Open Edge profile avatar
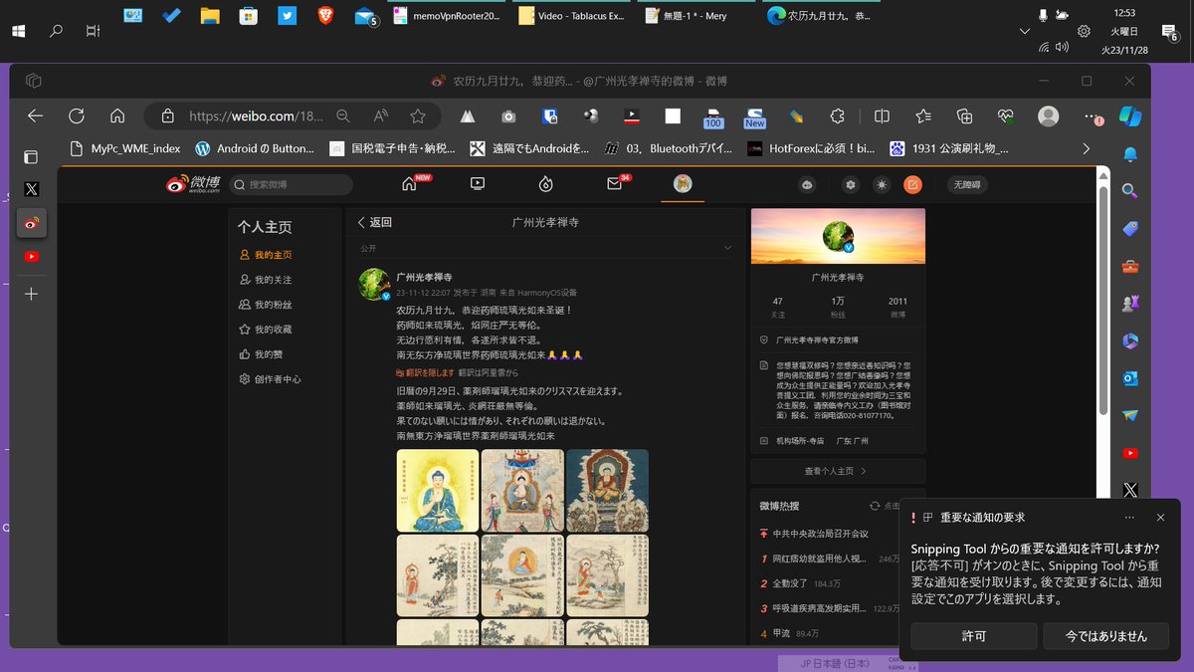Viewport: 1194px width, 672px height. tap(1048, 115)
